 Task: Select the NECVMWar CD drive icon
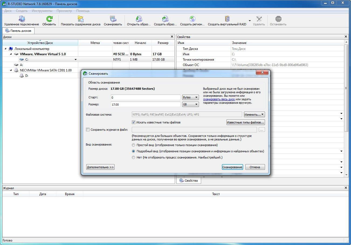pos(16,70)
